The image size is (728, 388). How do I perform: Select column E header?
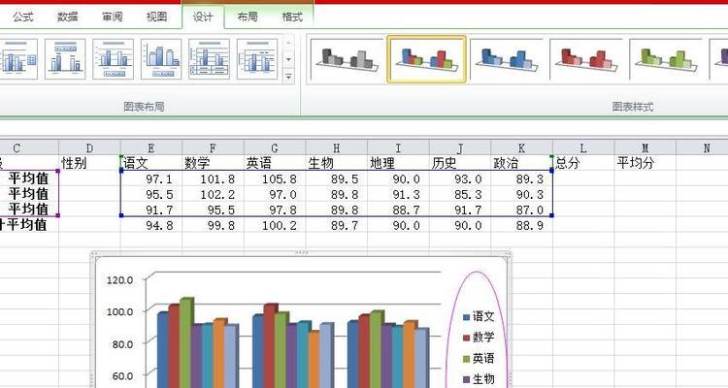tap(150, 148)
